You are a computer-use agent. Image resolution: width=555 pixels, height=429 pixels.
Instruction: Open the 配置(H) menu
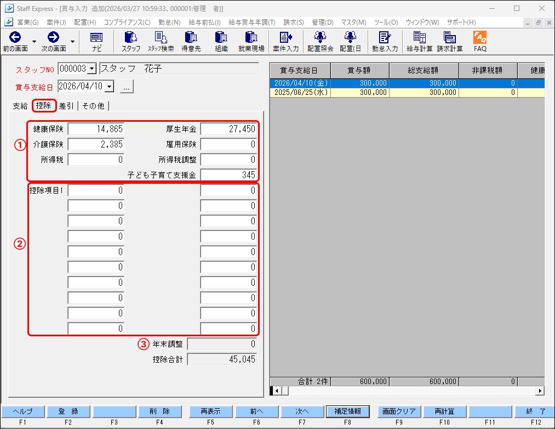[85, 22]
